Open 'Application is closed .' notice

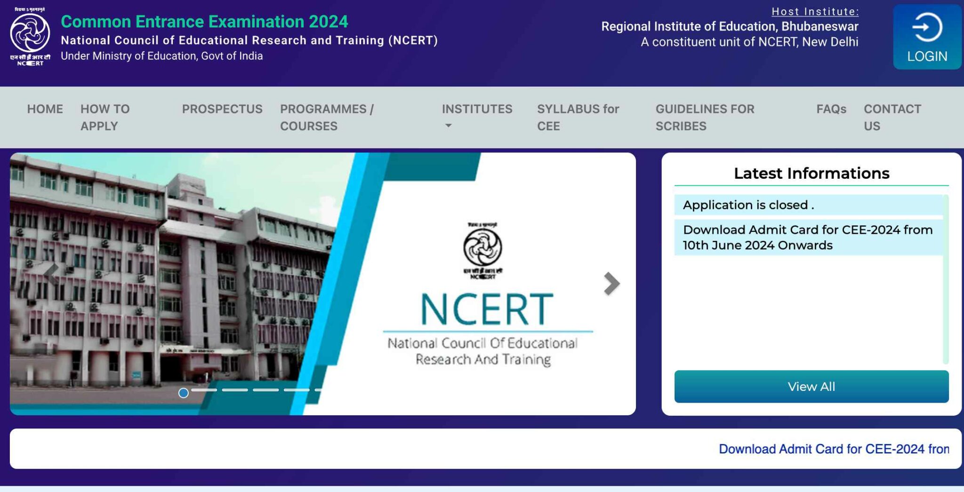pos(809,205)
